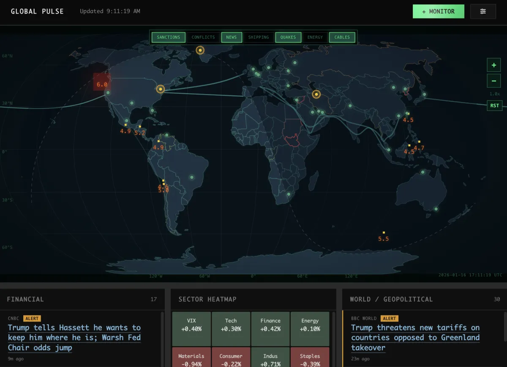Zoom out with the minus map button

(493, 81)
